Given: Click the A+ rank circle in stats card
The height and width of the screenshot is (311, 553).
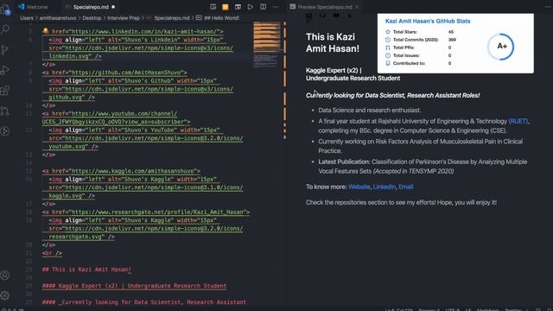Looking at the screenshot, I should pos(501,47).
